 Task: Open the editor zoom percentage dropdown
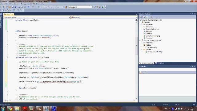coord(10,101)
